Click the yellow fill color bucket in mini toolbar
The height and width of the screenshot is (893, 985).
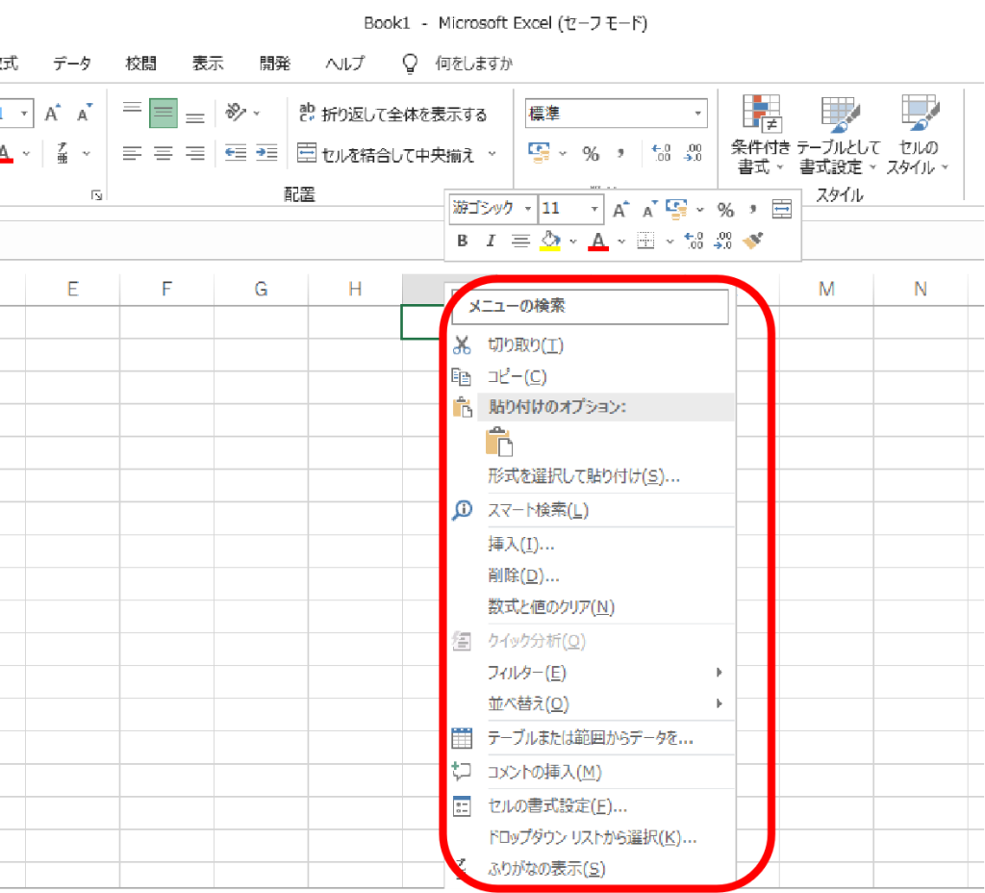[550, 241]
